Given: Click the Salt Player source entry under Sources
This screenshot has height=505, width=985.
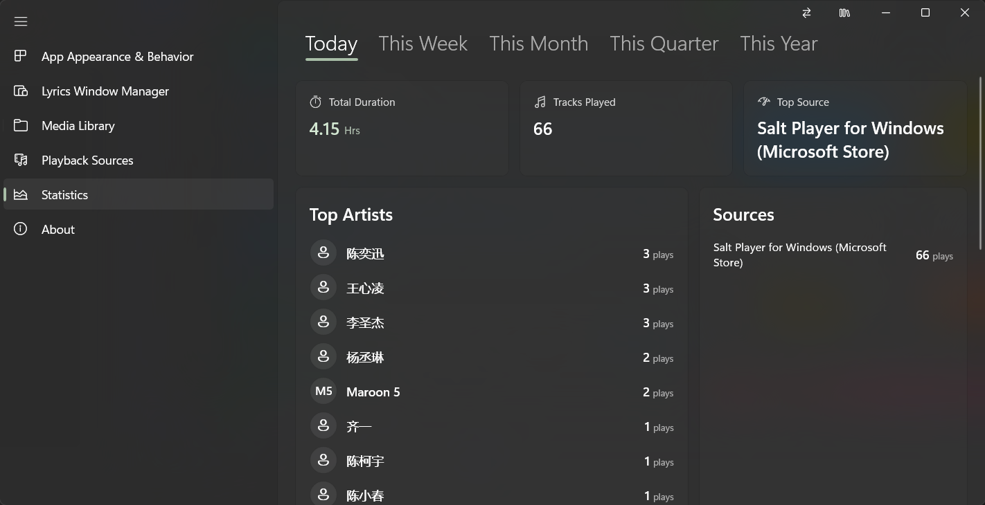Looking at the screenshot, I should click(x=800, y=255).
